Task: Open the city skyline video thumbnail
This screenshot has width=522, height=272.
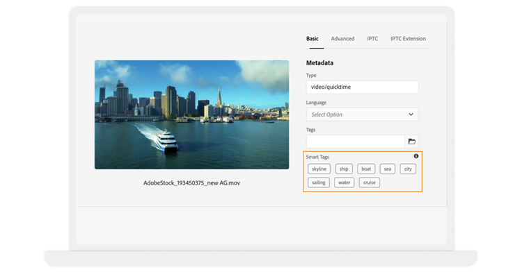Action: click(192, 114)
